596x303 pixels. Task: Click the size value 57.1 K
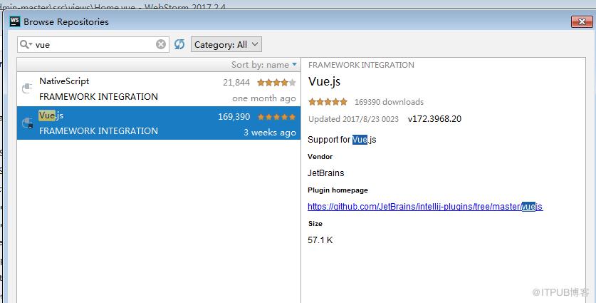point(320,240)
